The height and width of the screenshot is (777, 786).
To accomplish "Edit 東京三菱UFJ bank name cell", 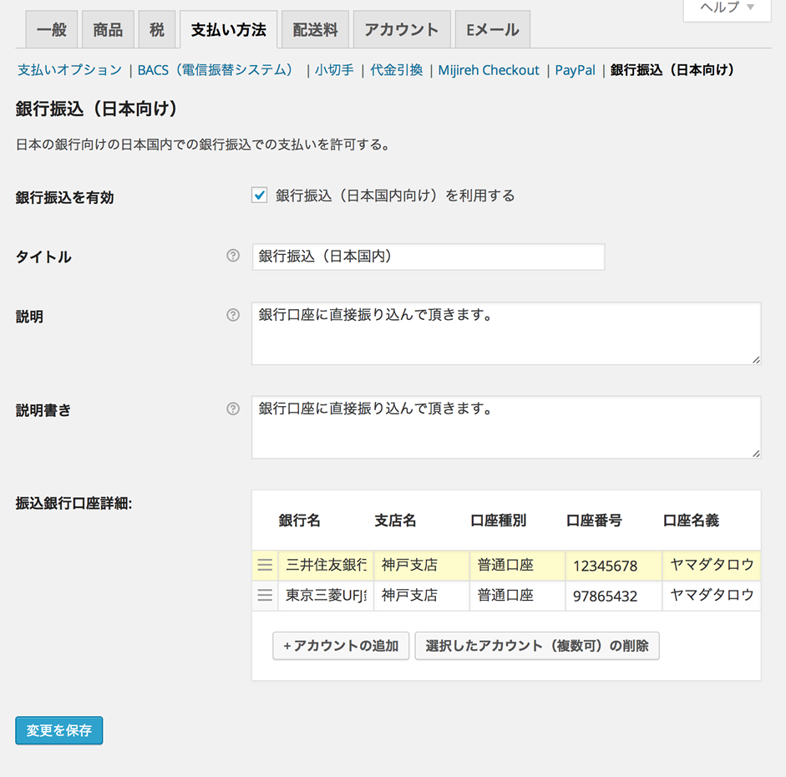I will (326, 595).
